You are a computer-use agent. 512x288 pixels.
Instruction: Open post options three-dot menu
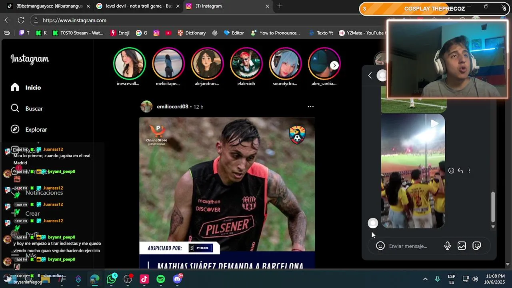coord(310,106)
